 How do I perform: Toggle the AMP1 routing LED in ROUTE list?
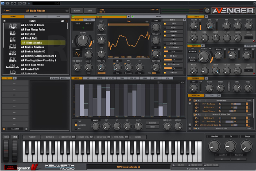pyautogui.click(x=165, y=24)
